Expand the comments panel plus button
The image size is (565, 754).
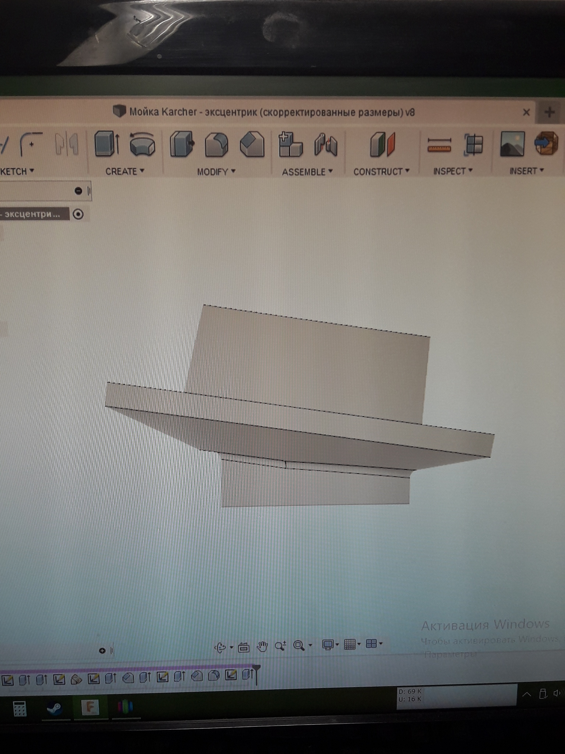(x=102, y=651)
